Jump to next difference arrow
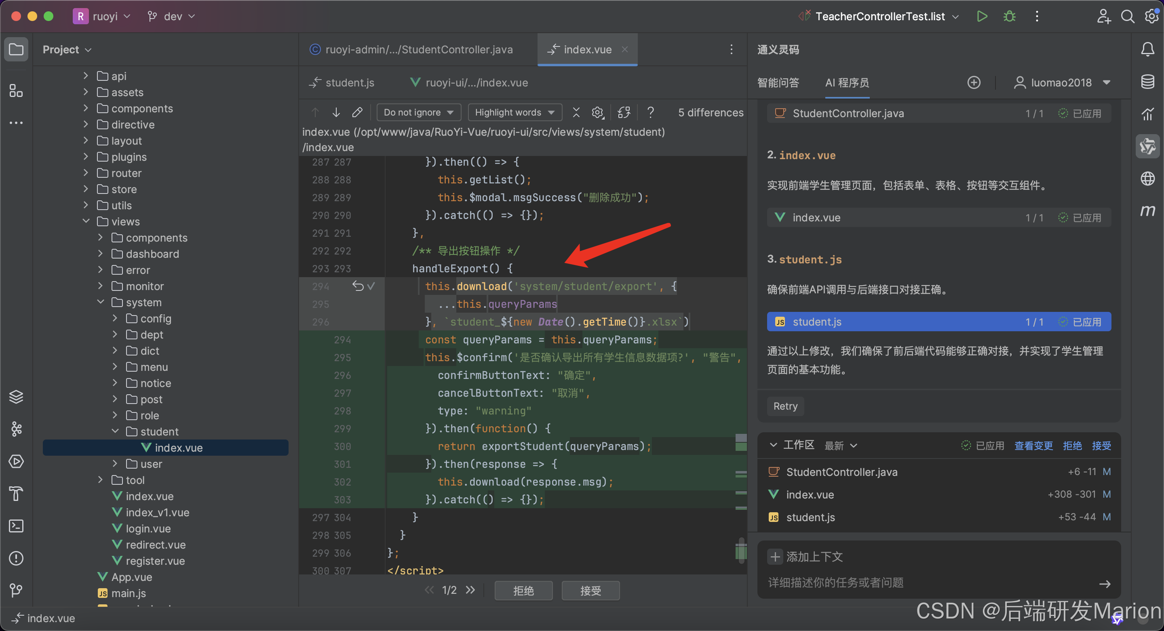Viewport: 1164px width, 631px height. tap(336, 112)
